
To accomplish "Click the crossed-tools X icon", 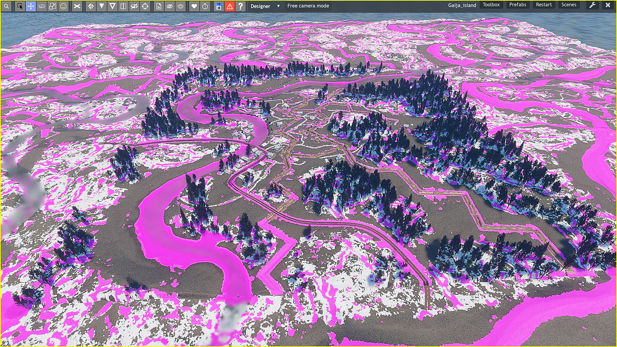I will coord(77,6).
